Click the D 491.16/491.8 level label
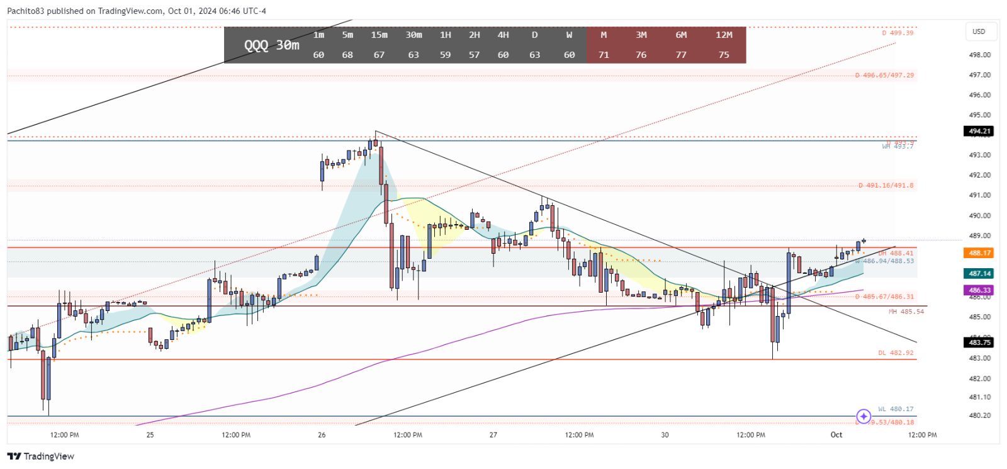Screen dimensions: 1007x469 pos(886,186)
